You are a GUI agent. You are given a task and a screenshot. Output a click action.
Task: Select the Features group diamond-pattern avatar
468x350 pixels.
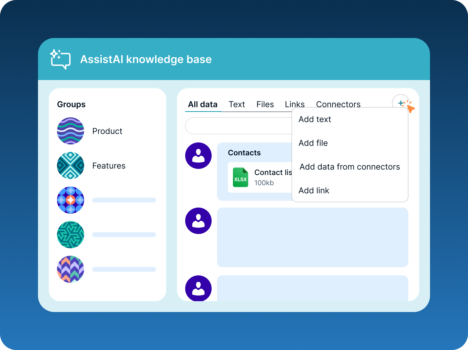pyautogui.click(x=71, y=166)
